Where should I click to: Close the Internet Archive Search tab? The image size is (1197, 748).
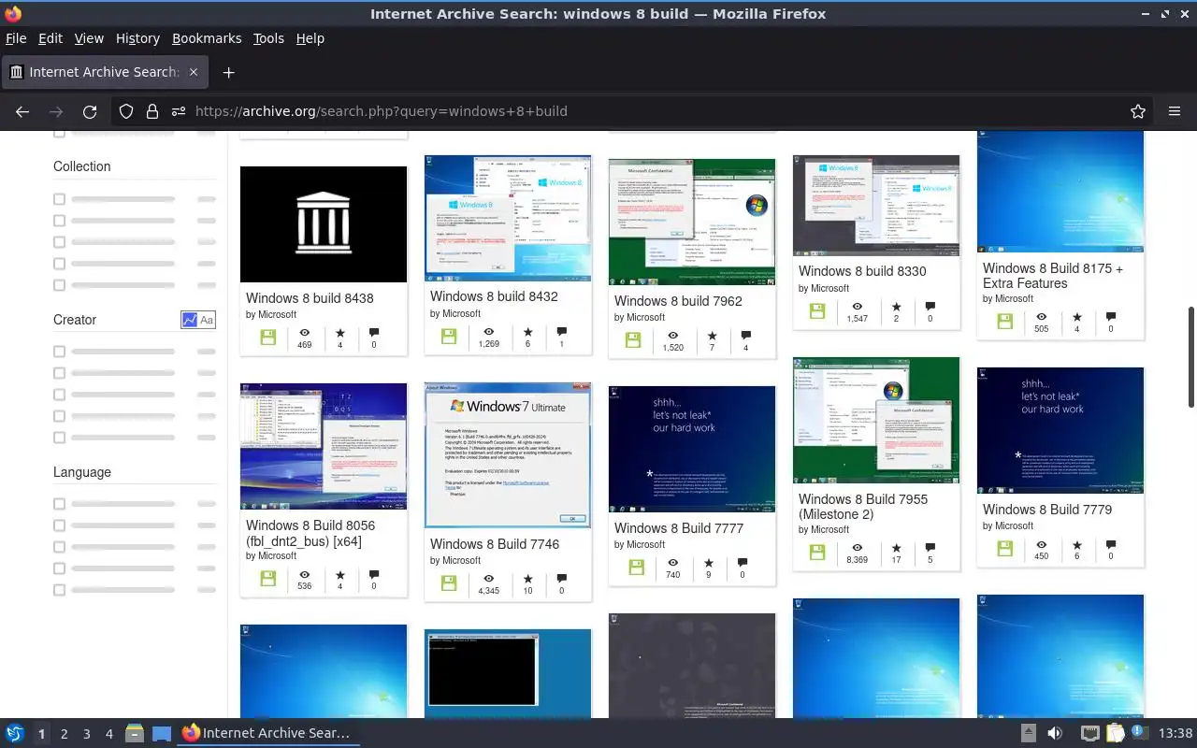(x=194, y=72)
